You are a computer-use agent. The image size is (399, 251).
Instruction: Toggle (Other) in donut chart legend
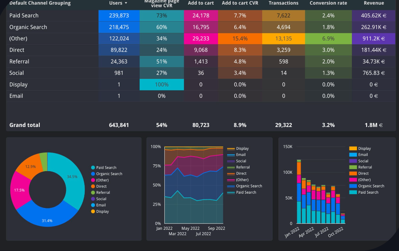[x=100, y=180]
